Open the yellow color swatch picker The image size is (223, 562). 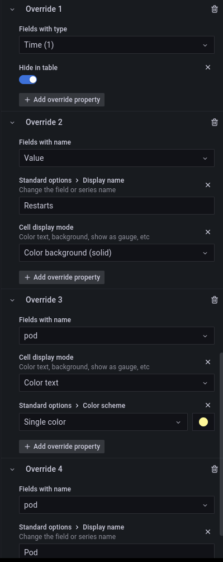click(x=203, y=422)
